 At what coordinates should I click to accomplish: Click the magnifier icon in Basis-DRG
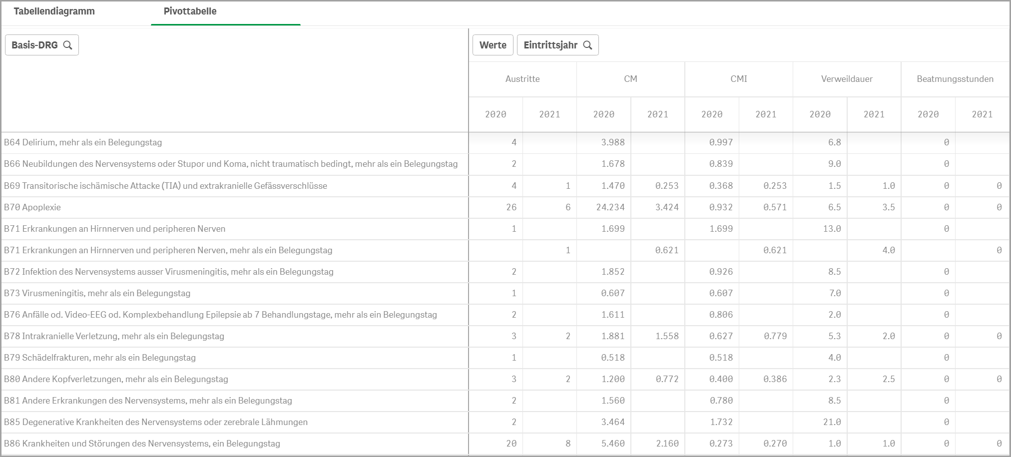click(68, 45)
